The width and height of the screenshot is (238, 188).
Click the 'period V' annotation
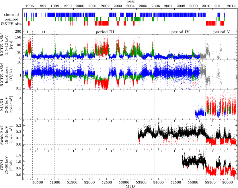pyautogui.click(x=222, y=32)
